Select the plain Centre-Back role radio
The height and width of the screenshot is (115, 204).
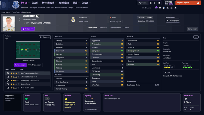[x=8, y=84]
